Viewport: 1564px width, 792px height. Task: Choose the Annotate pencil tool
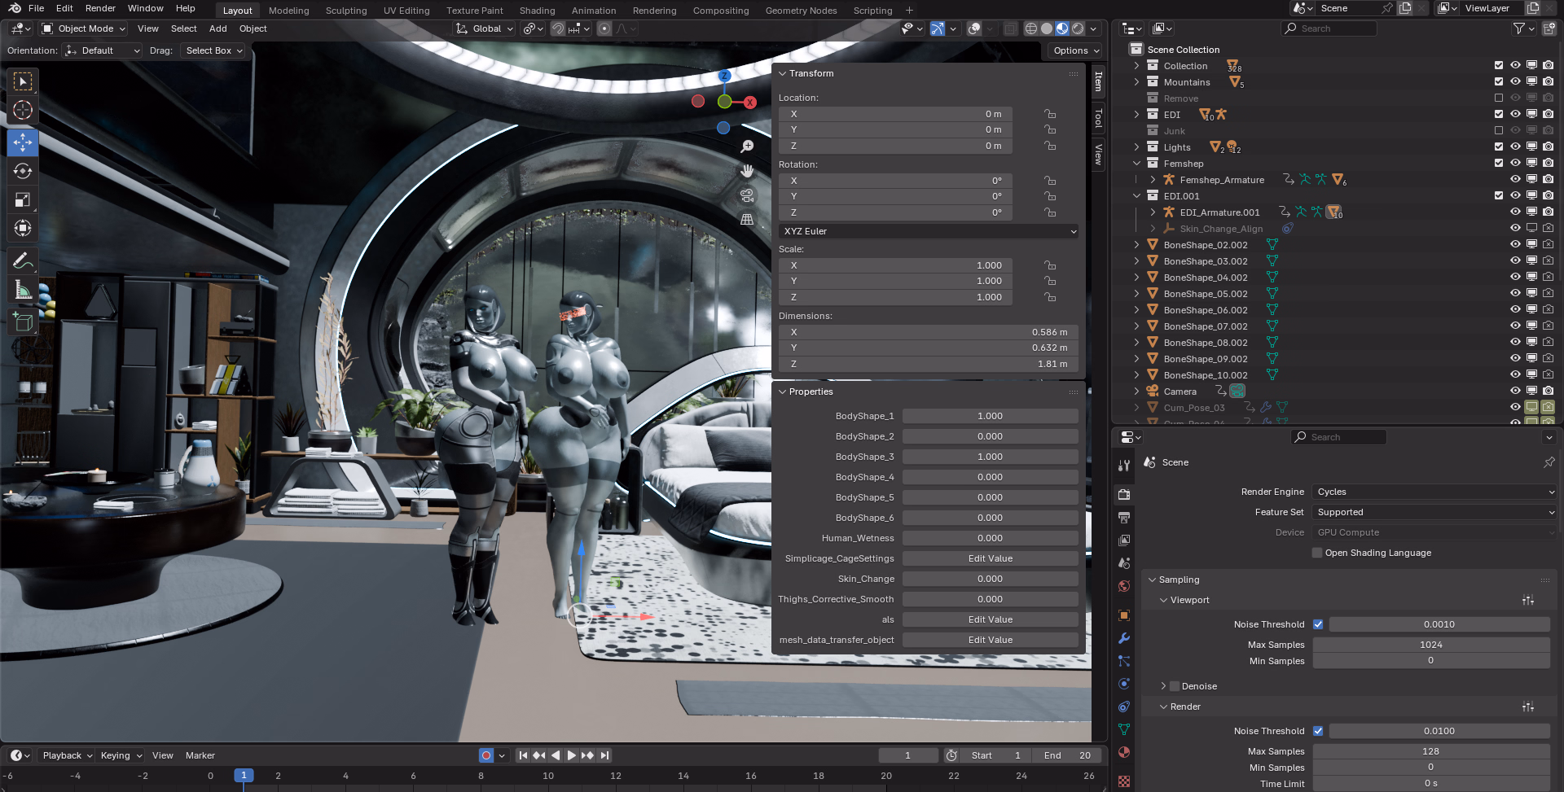[x=23, y=261]
